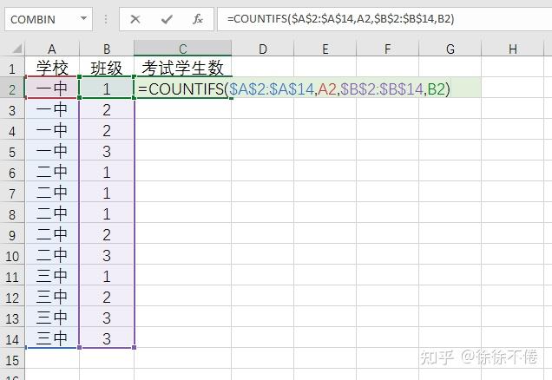Image resolution: width=552 pixels, height=380 pixels.
Task: Select row 1 header
Action: click(x=12, y=69)
